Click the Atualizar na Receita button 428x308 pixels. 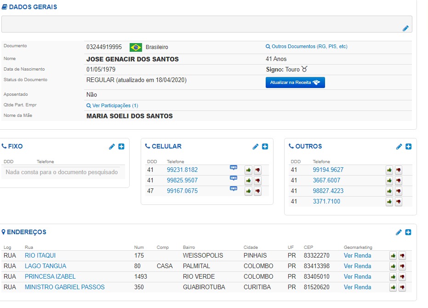pos(295,82)
